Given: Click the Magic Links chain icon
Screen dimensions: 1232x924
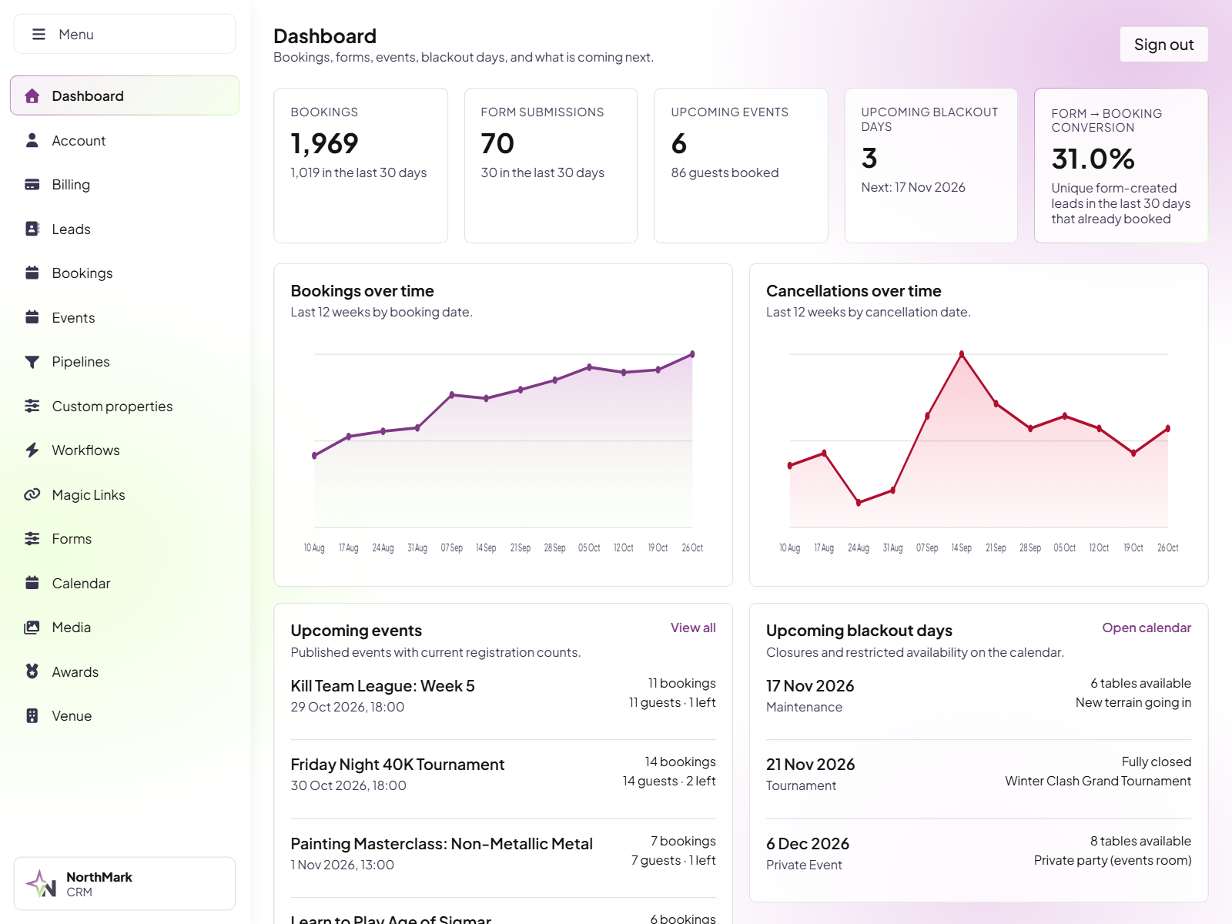Looking at the screenshot, I should (32, 494).
